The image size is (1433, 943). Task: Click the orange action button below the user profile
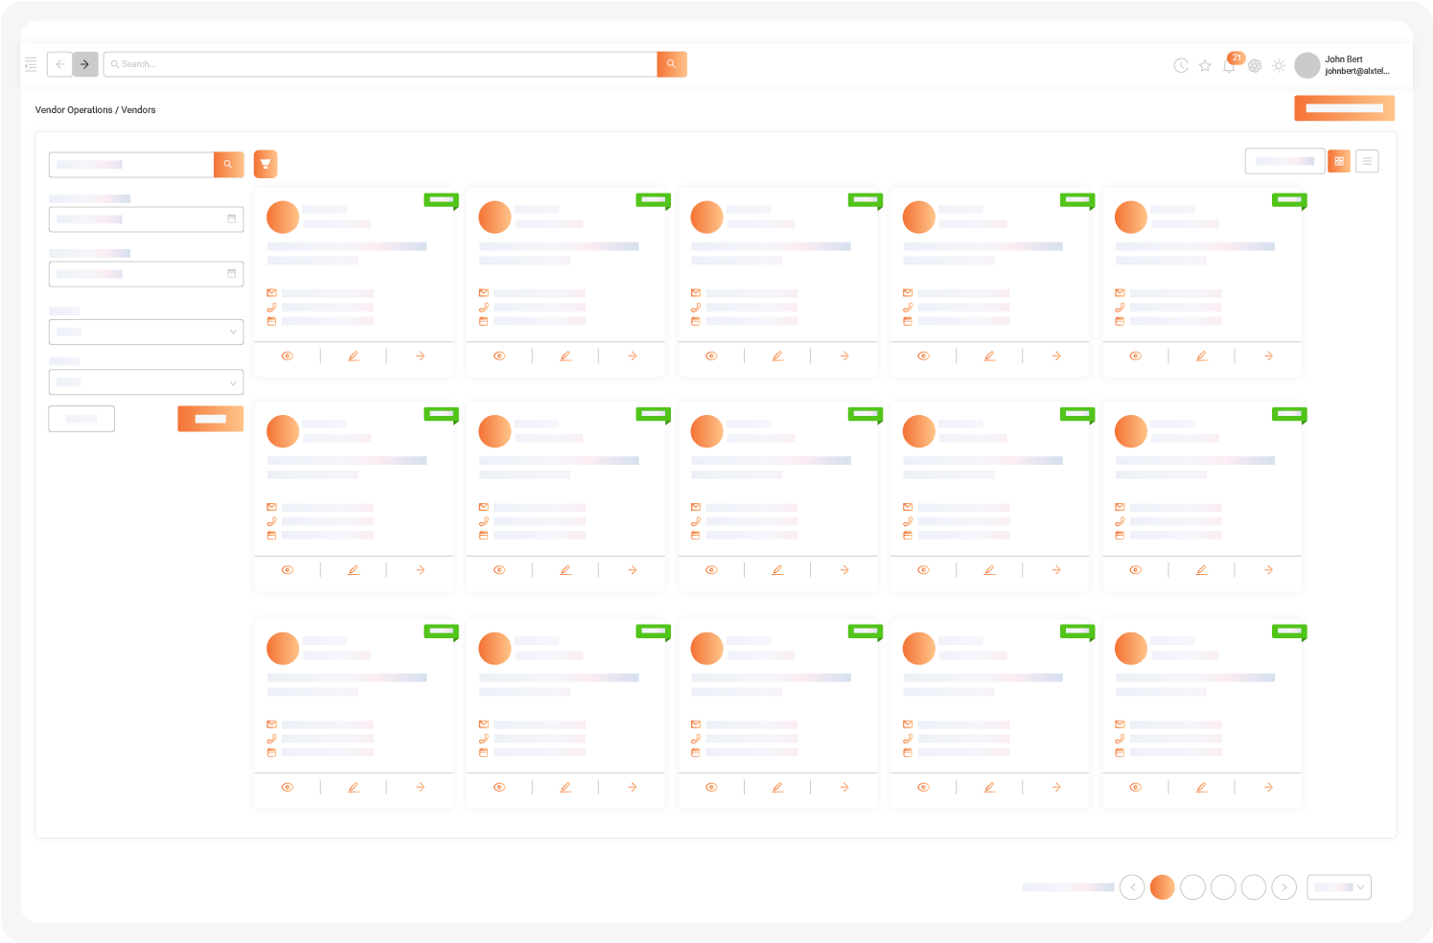pyautogui.click(x=1344, y=108)
